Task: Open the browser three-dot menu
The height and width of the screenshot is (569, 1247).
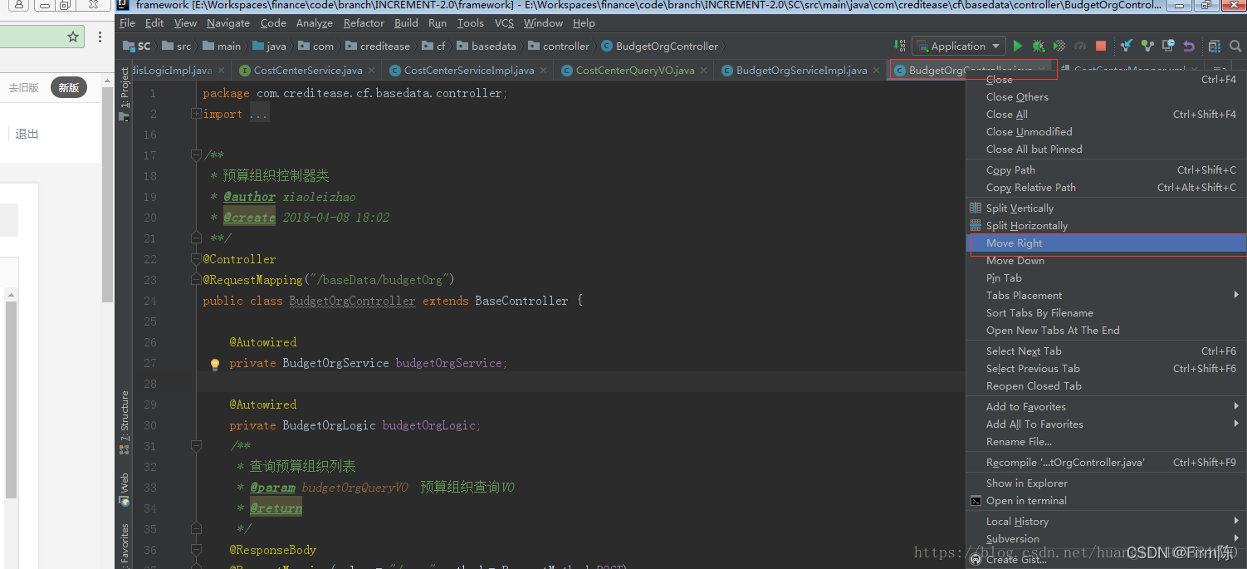Action: (x=100, y=37)
